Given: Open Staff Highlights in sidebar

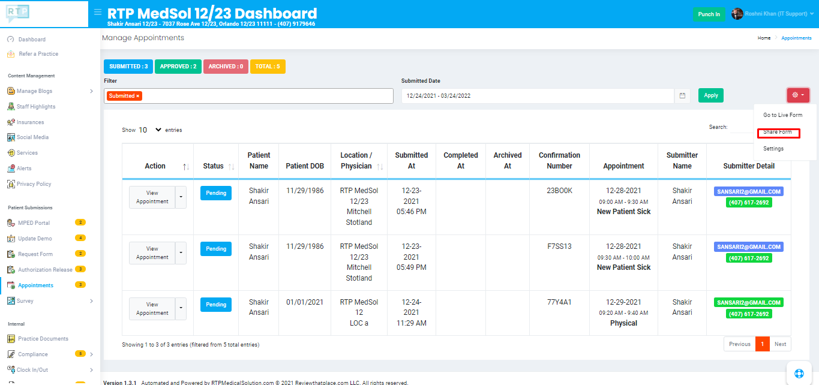Looking at the screenshot, I should 36,107.
